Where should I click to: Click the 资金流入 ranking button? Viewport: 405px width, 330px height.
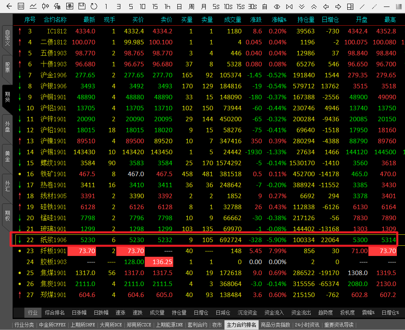274,313
